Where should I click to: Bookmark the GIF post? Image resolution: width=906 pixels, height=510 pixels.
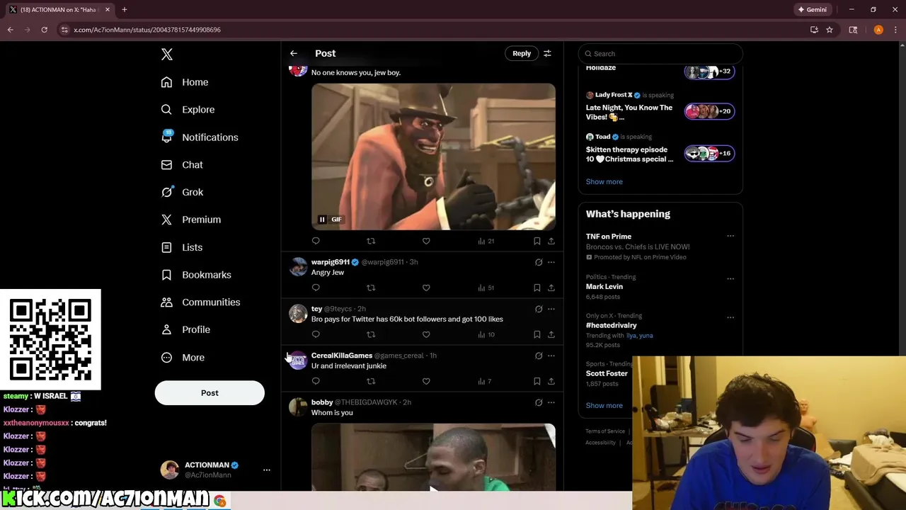pos(537,241)
